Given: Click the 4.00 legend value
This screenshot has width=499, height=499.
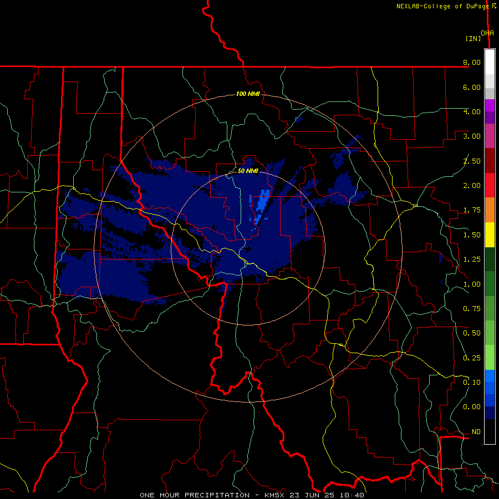Looking at the screenshot, I should pos(472,111).
